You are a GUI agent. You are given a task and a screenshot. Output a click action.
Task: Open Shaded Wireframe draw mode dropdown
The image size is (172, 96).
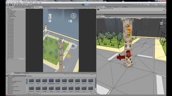(x=102, y=18)
